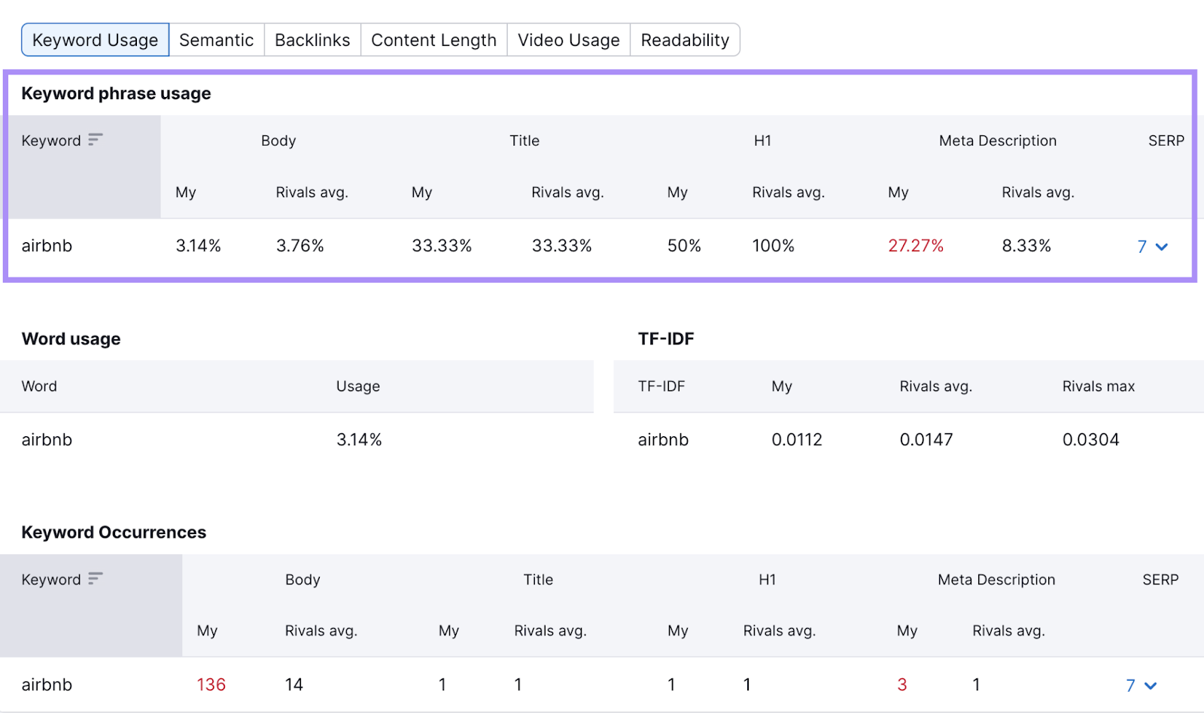Click the blue '7' link in Keyword Occurrences
The image size is (1204, 713).
click(x=1130, y=684)
